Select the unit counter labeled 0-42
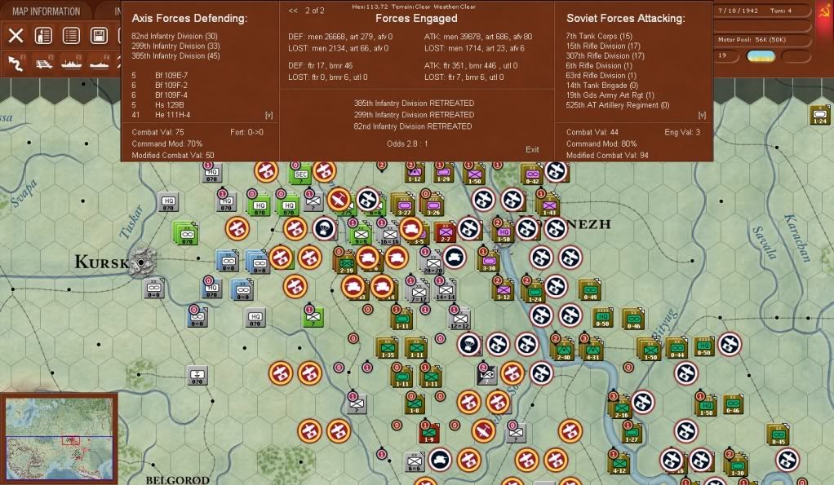The image size is (834, 485). (532, 173)
